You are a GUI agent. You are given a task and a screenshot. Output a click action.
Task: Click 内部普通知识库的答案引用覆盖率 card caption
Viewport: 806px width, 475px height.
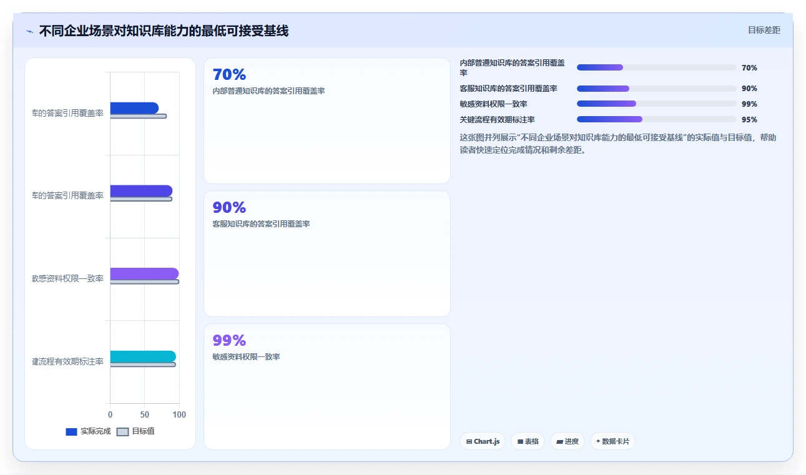point(268,91)
